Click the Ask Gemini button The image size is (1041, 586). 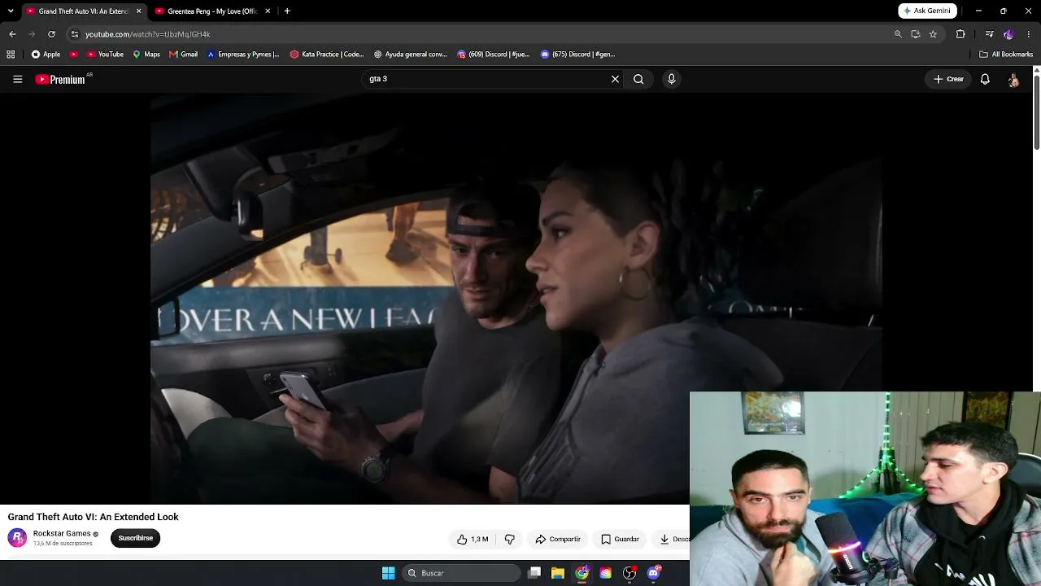click(927, 11)
